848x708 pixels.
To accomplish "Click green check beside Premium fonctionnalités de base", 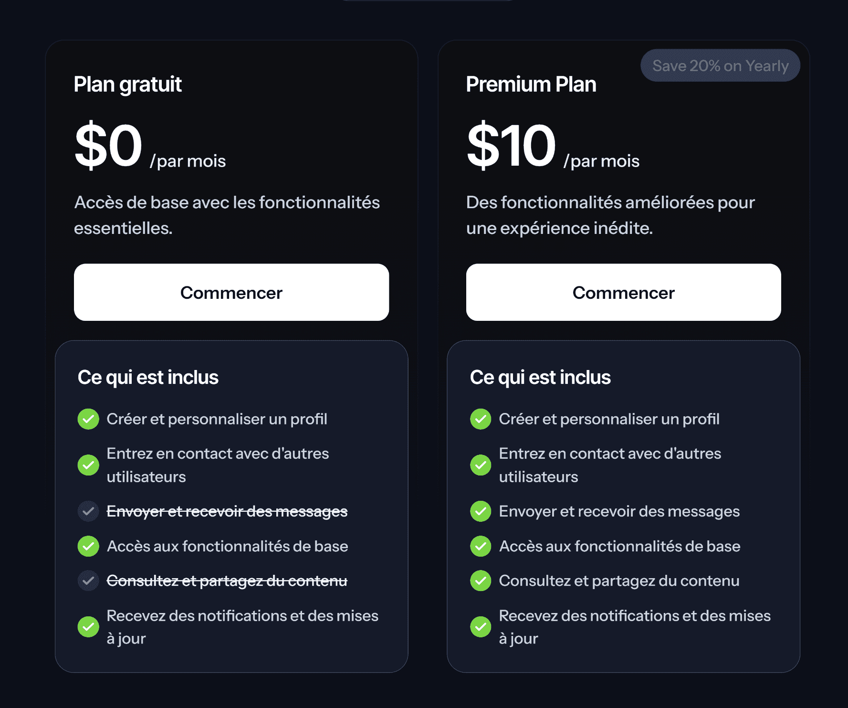I will (x=481, y=546).
